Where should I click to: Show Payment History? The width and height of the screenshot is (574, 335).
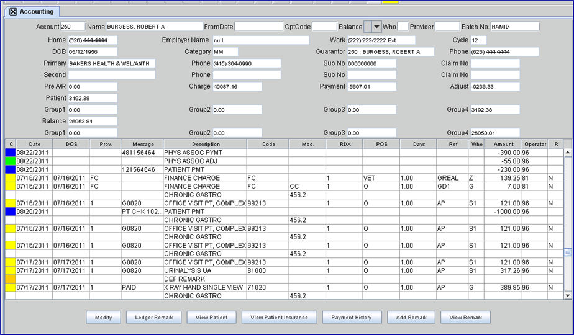click(x=352, y=318)
